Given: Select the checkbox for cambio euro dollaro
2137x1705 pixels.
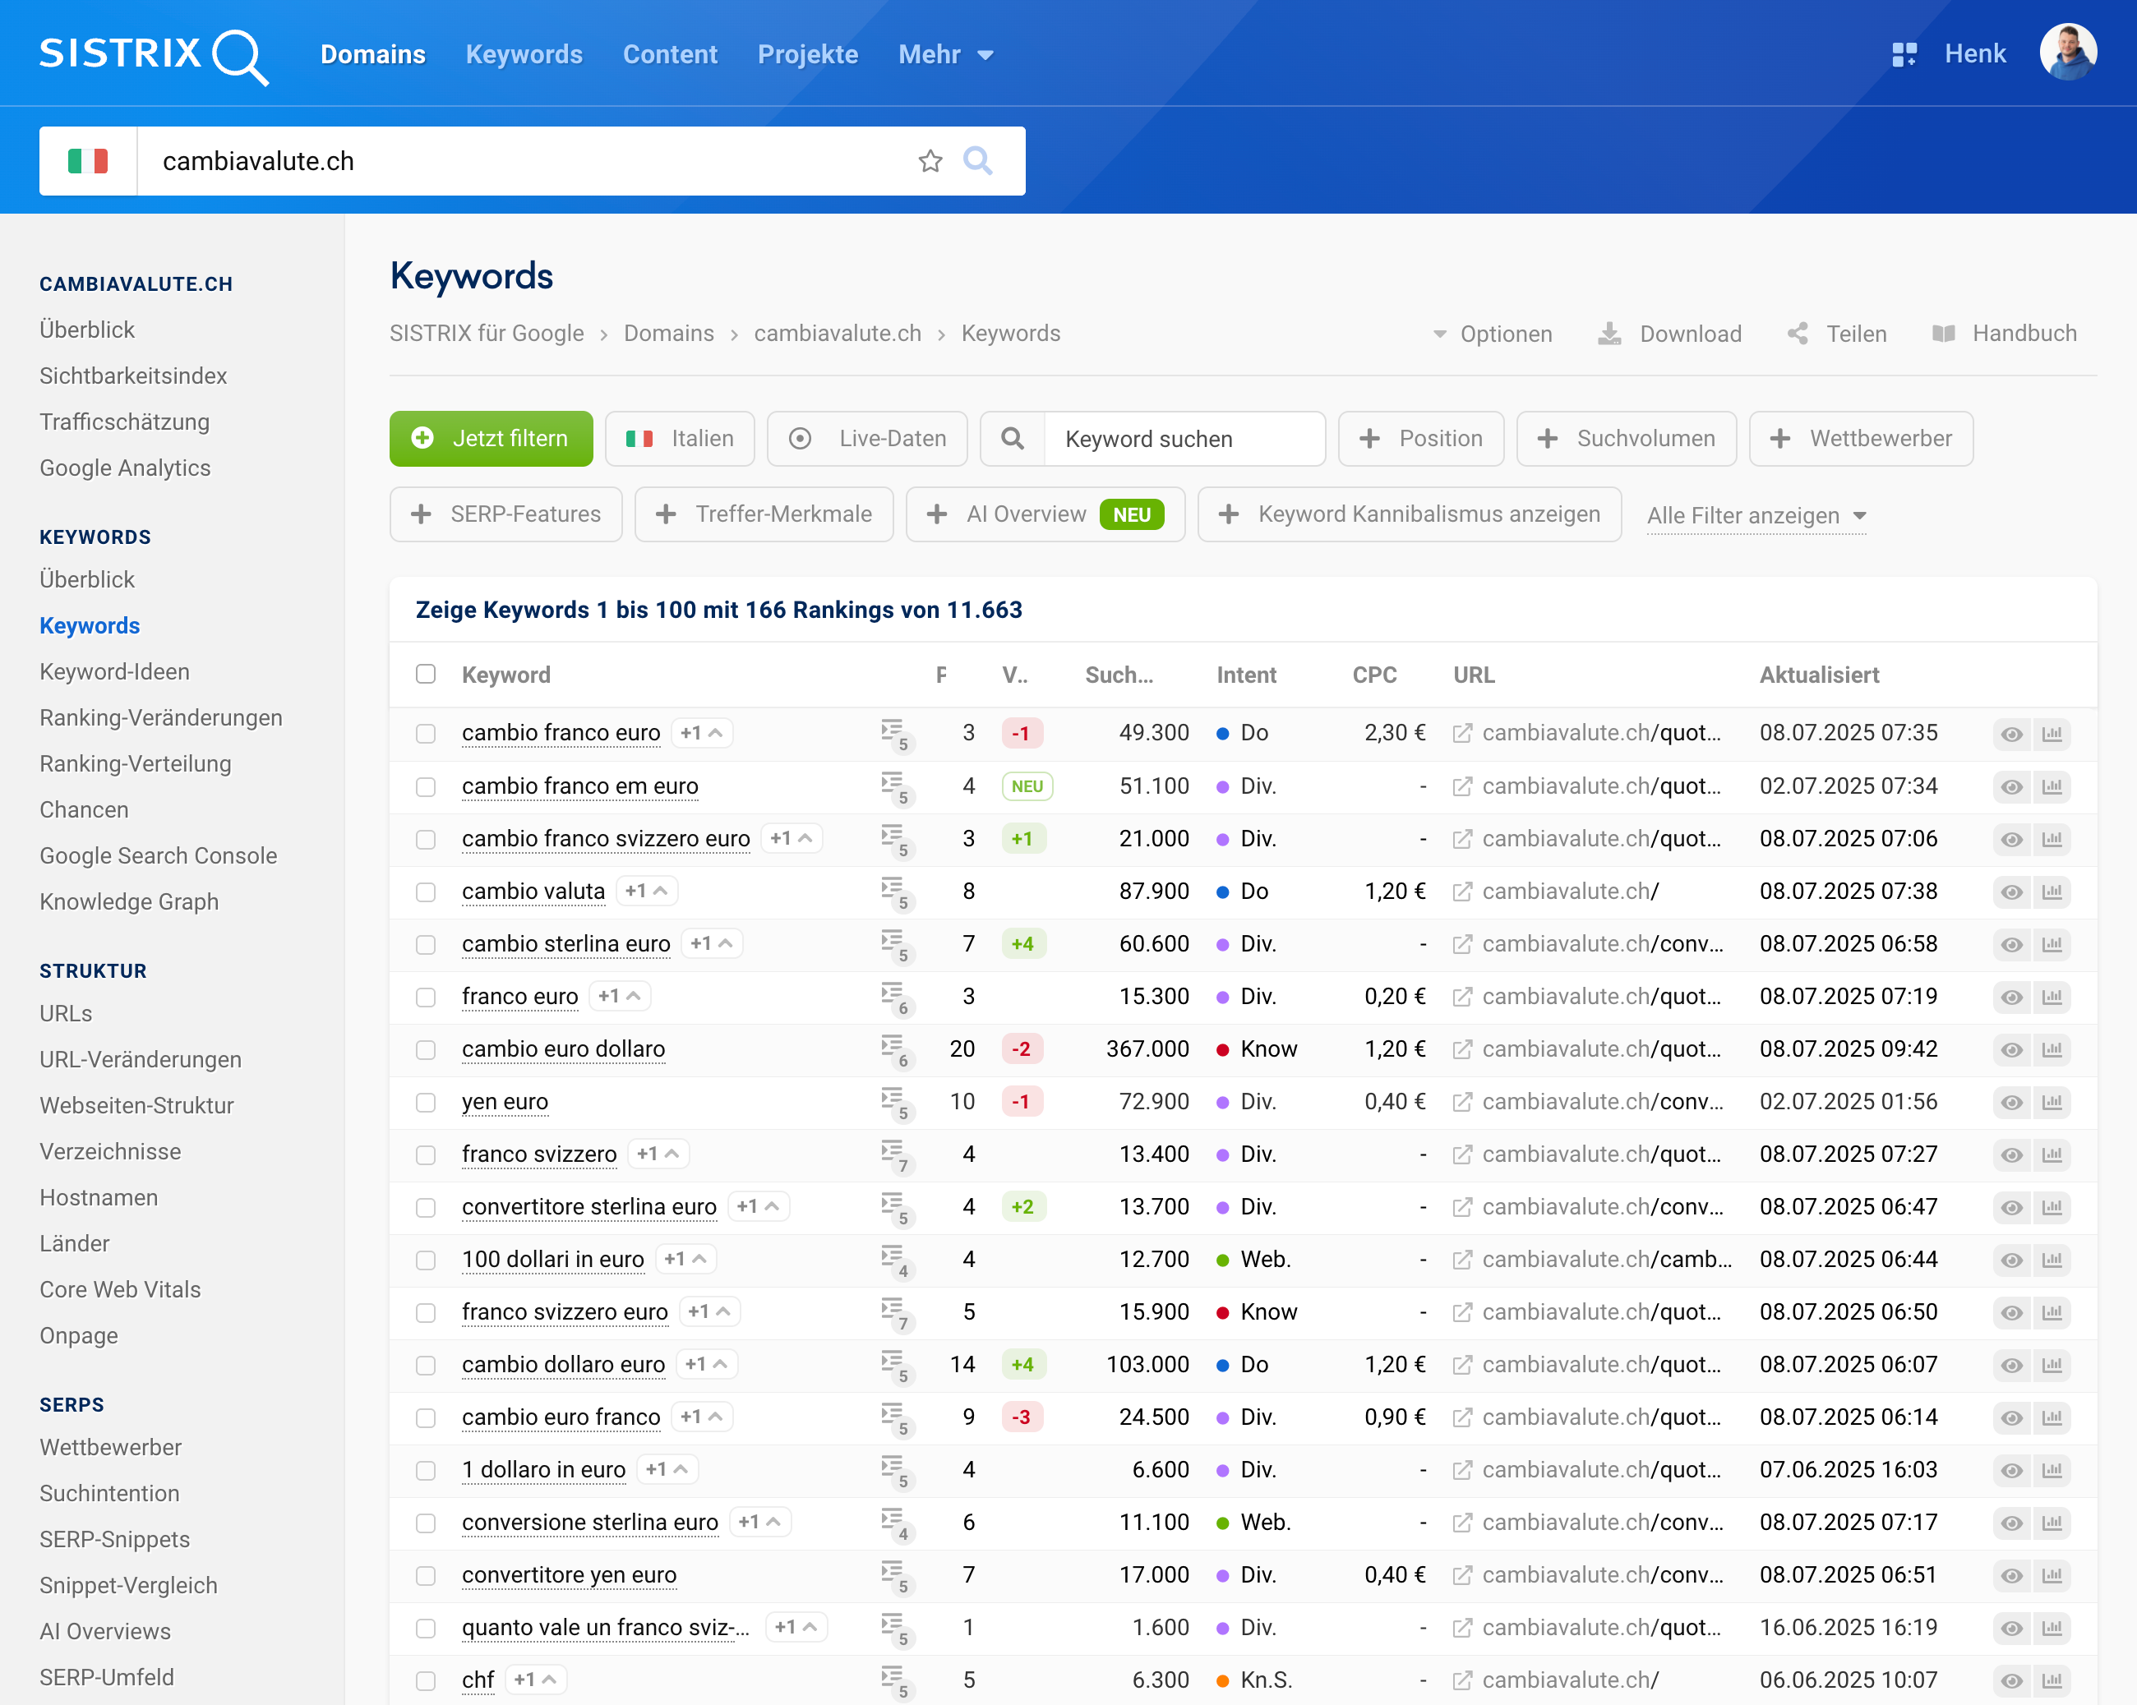Looking at the screenshot, I should tap(427, 1049).
